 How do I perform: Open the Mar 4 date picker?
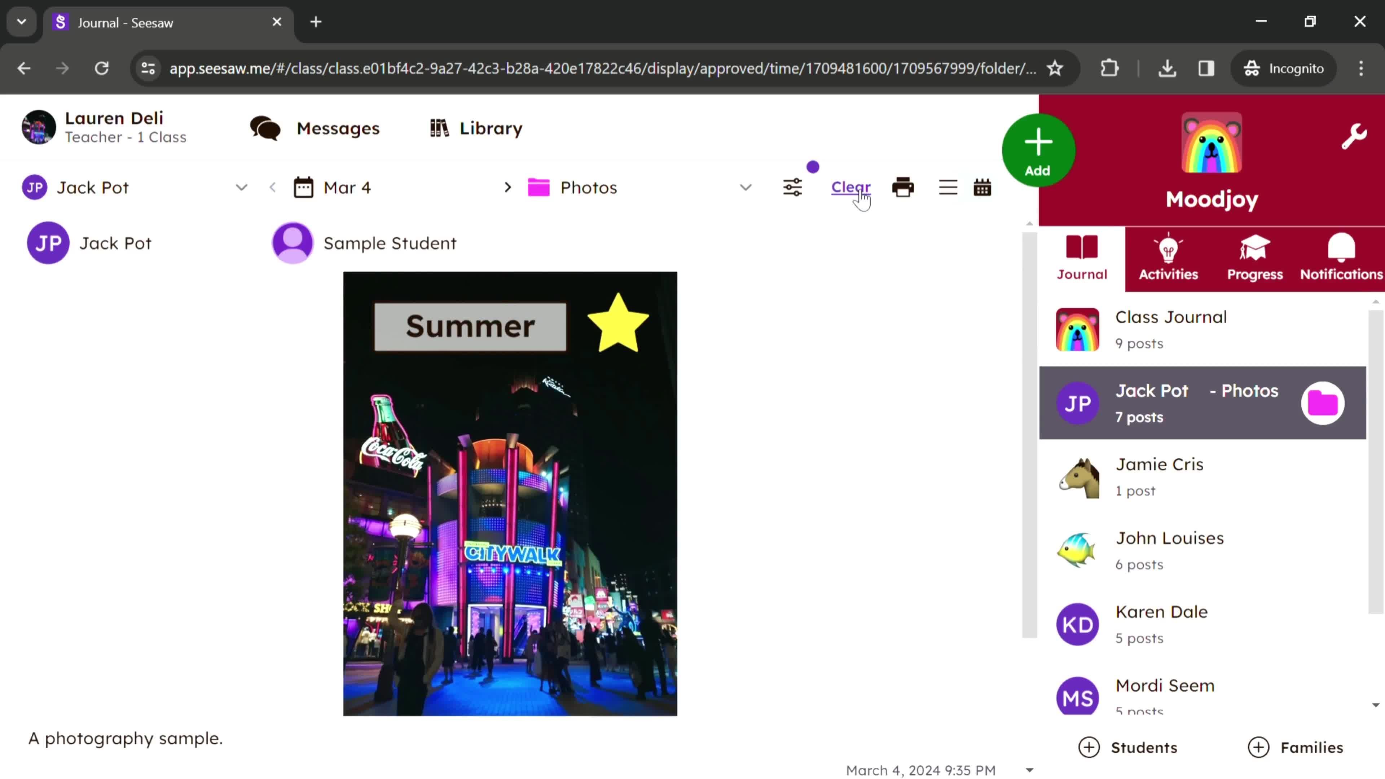coord(347,188)
